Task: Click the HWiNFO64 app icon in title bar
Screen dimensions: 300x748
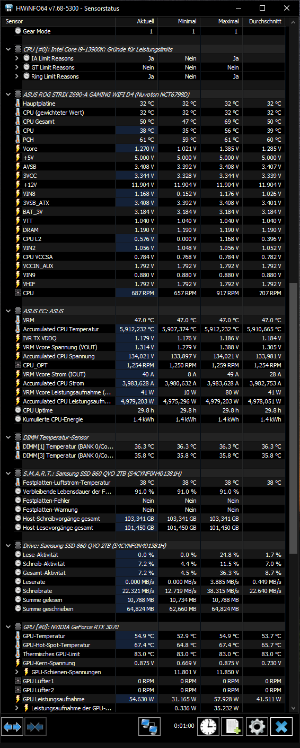Action: coord(9,8)
